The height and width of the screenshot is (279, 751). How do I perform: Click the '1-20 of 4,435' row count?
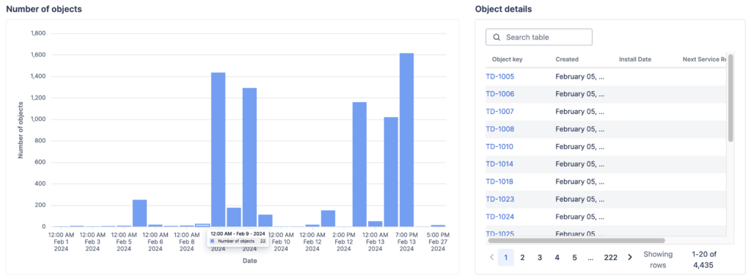704,259
